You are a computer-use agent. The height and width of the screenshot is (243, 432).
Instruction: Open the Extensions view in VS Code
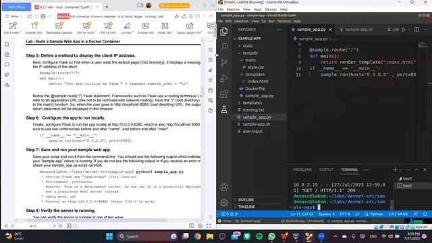point(224,94)
